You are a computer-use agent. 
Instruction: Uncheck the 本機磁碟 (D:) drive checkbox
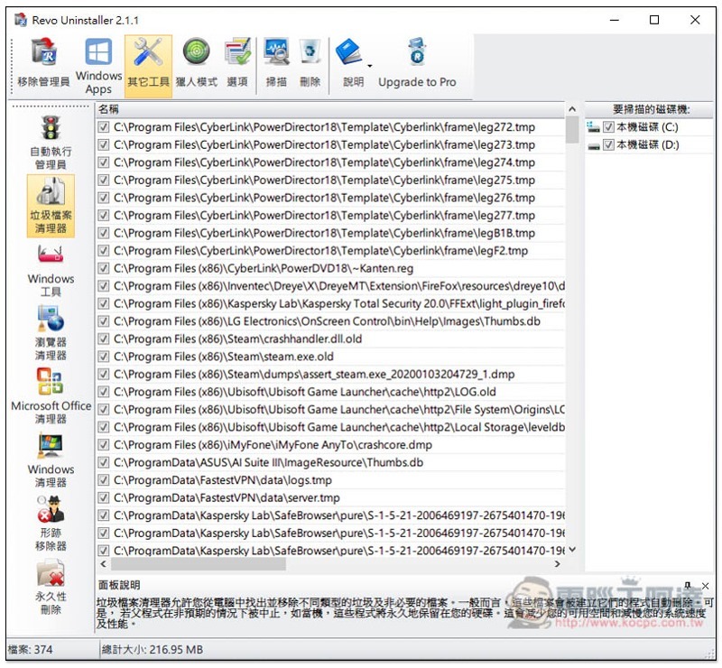pyautogui.click(x=608, y=145)
